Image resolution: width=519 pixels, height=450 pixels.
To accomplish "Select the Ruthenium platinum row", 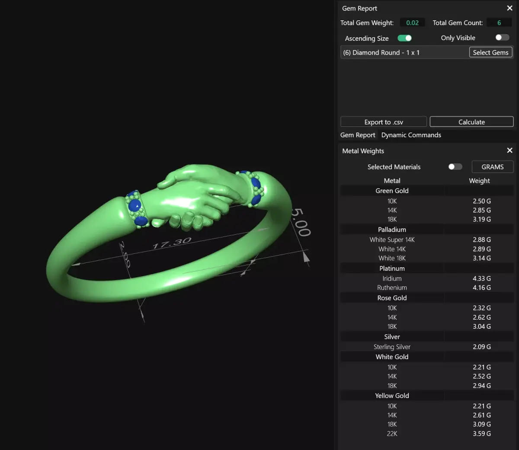I will [x=427, y=288].
